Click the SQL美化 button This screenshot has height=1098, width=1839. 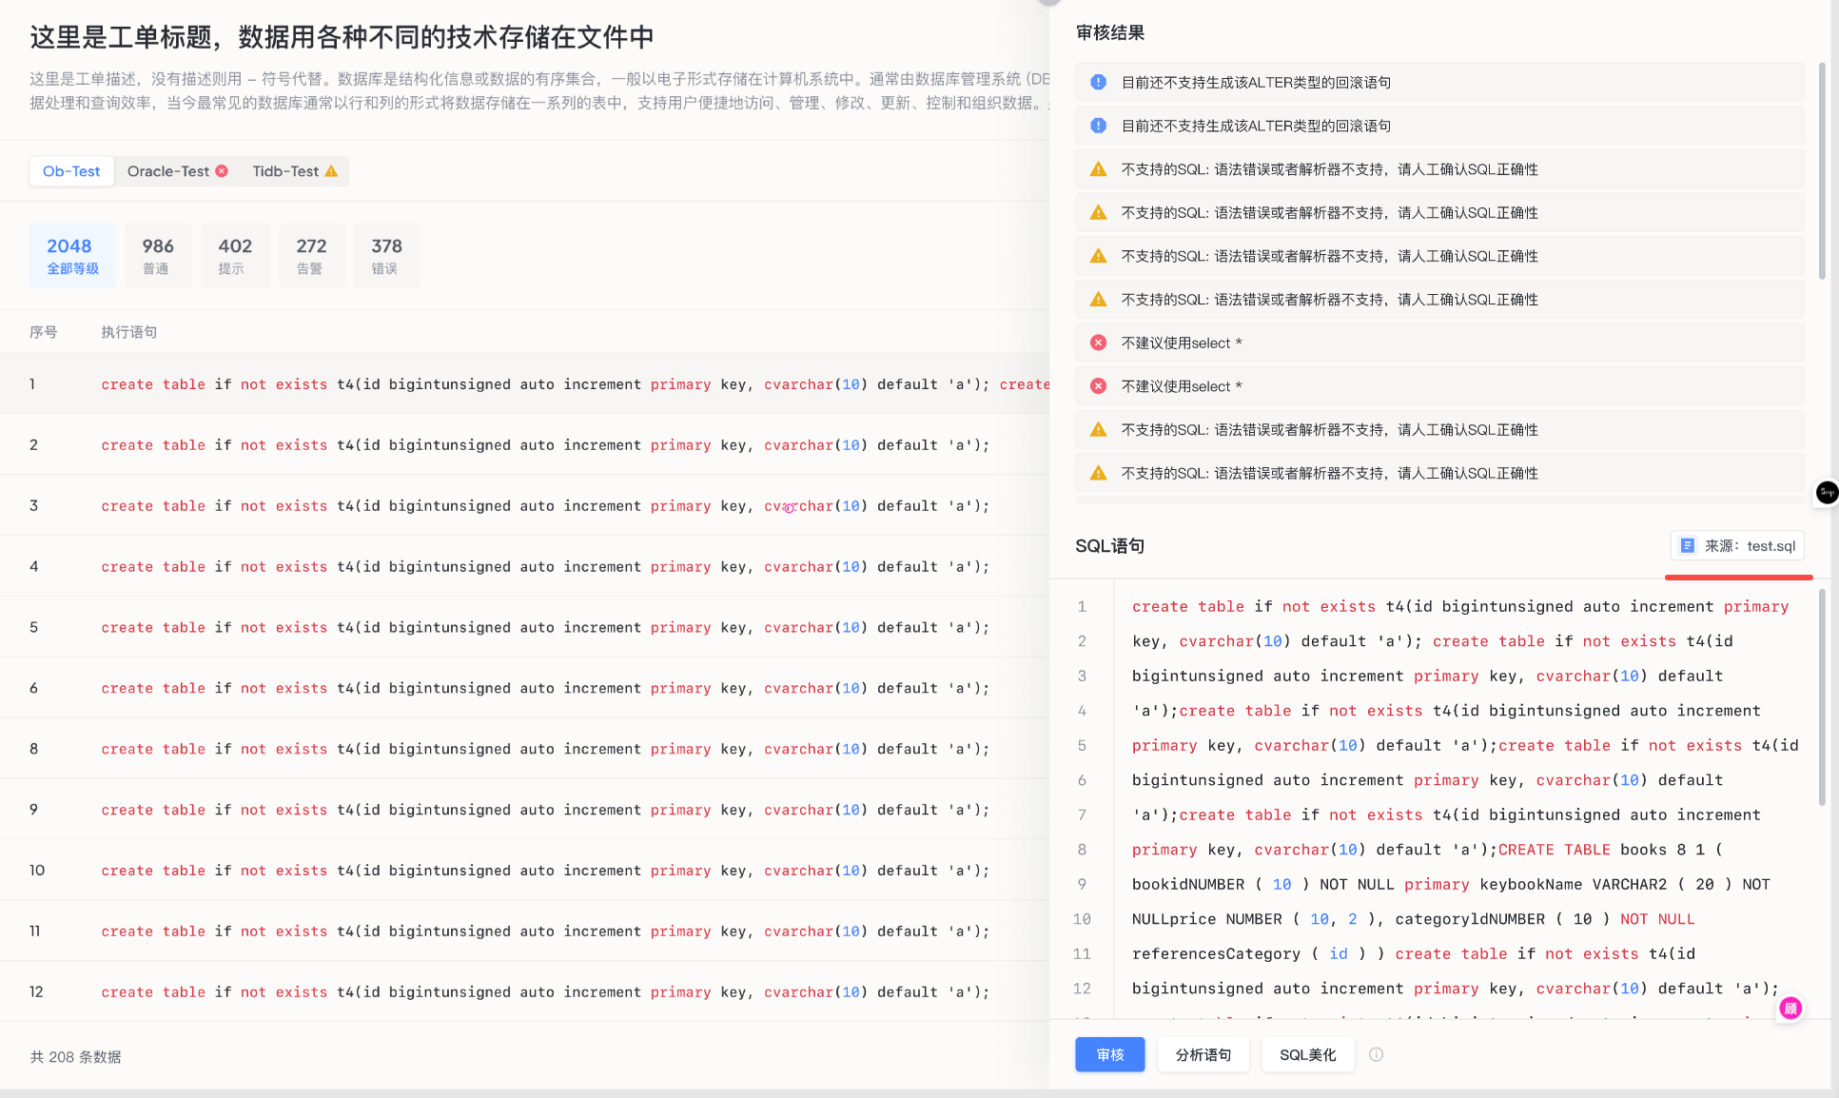(x=1307, y=1054)
